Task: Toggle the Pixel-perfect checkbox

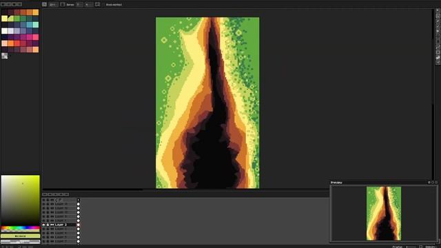Action: (x=112, y=5)
